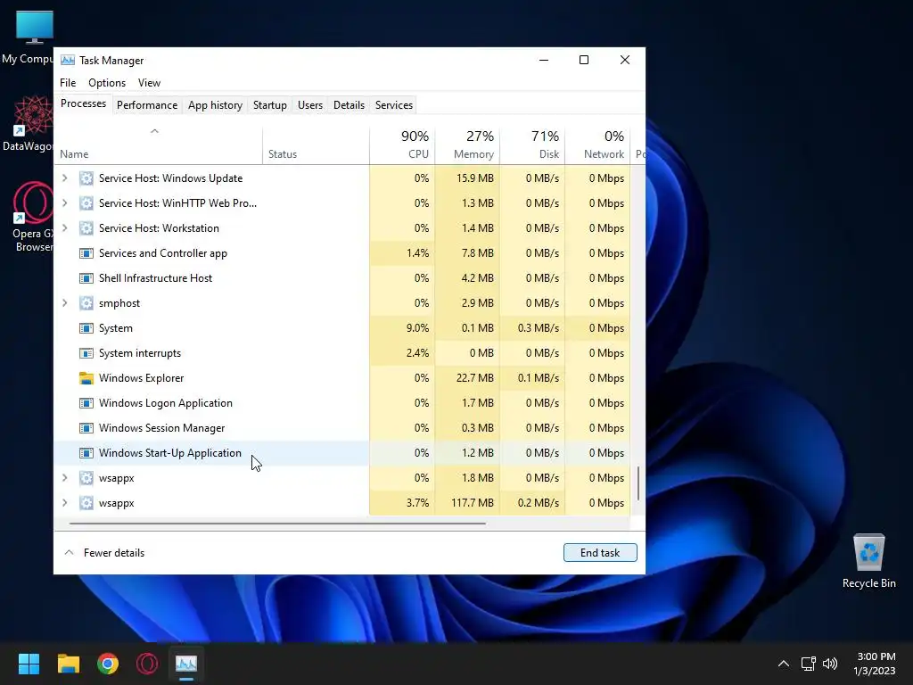Open the Recycle Bin desktop icon
Viewport: 913px width, 685px height.
point(868,560)
